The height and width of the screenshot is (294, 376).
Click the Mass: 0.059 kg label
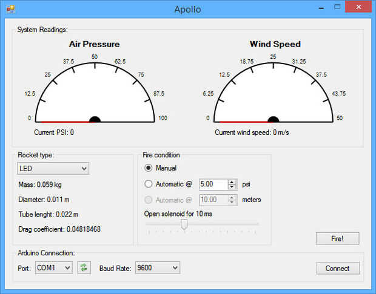tap(40, 185)
